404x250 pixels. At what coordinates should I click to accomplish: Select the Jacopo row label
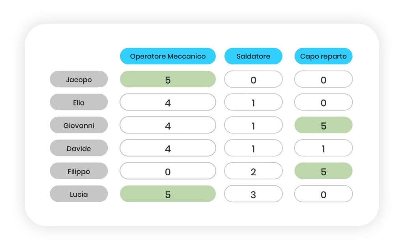(79, 79)
